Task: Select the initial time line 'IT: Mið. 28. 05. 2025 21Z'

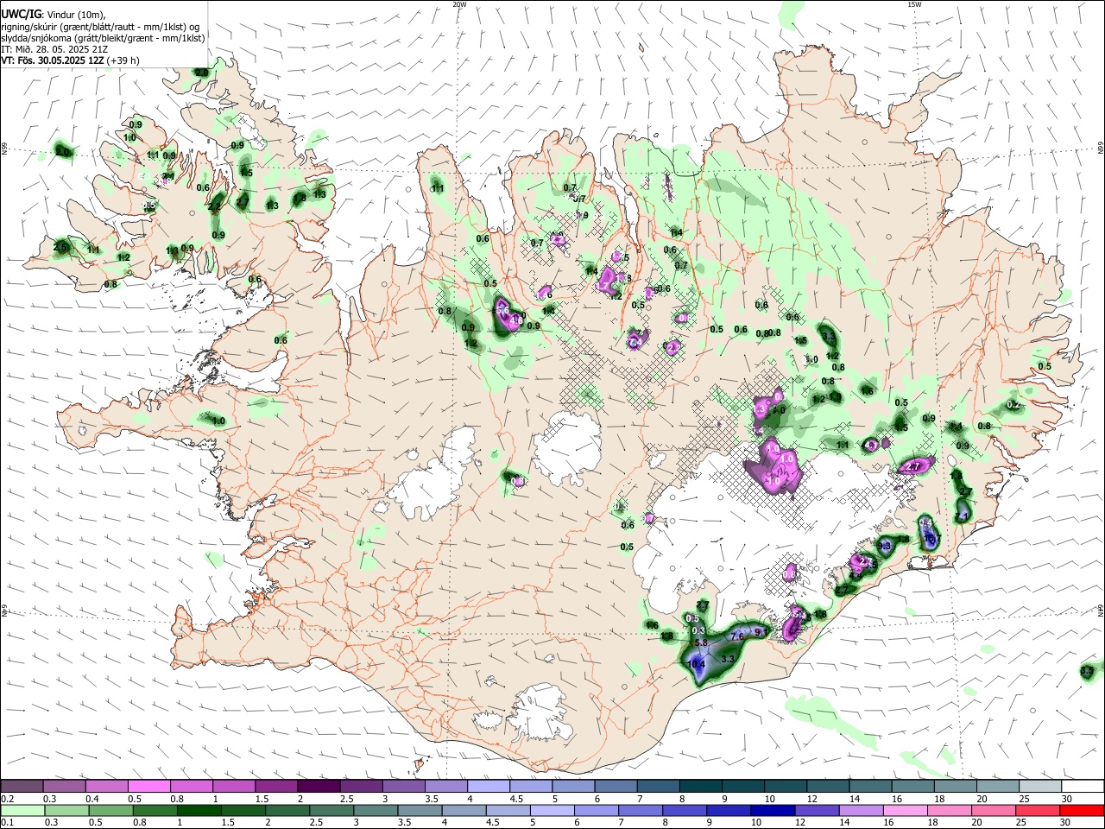Action: click(54, 49)
